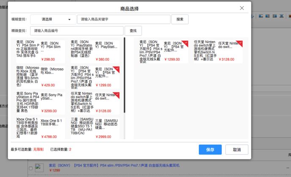The width and height of the screenshot is (291, 177).
Task: Select the Samsung SSD T5 1TB ¥2999.00
Action: [x=95, y=128]
